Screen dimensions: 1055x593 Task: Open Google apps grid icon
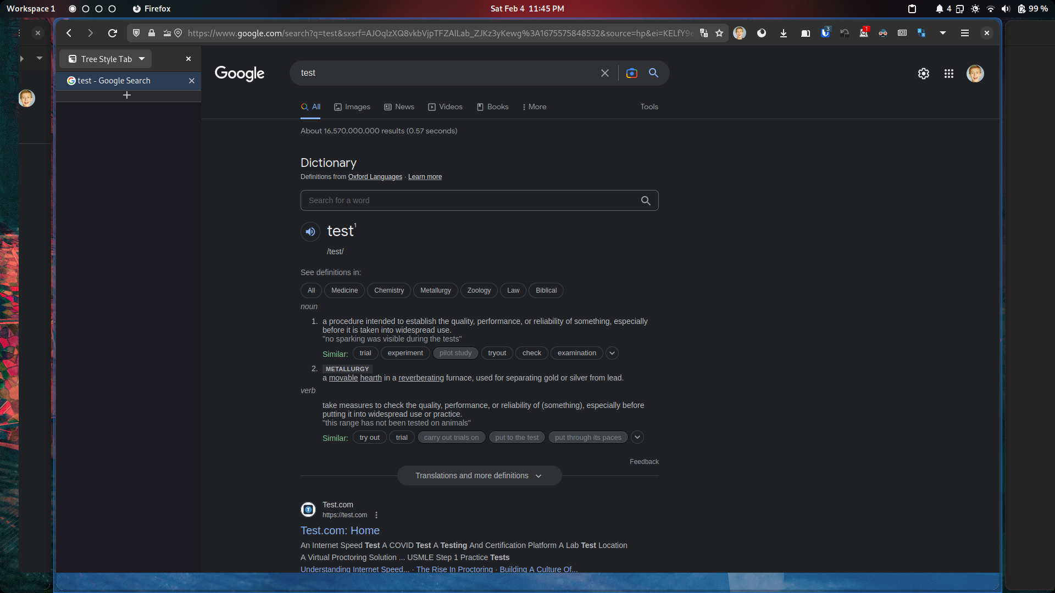point(949,74)
